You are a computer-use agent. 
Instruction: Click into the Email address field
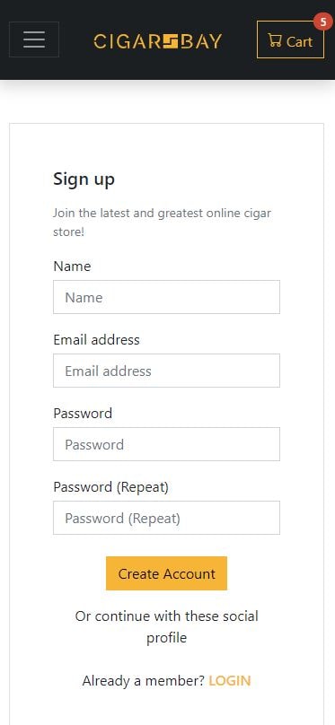click(166, 371)
